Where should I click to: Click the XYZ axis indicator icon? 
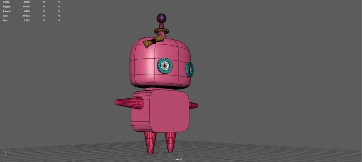pos(7,154)
